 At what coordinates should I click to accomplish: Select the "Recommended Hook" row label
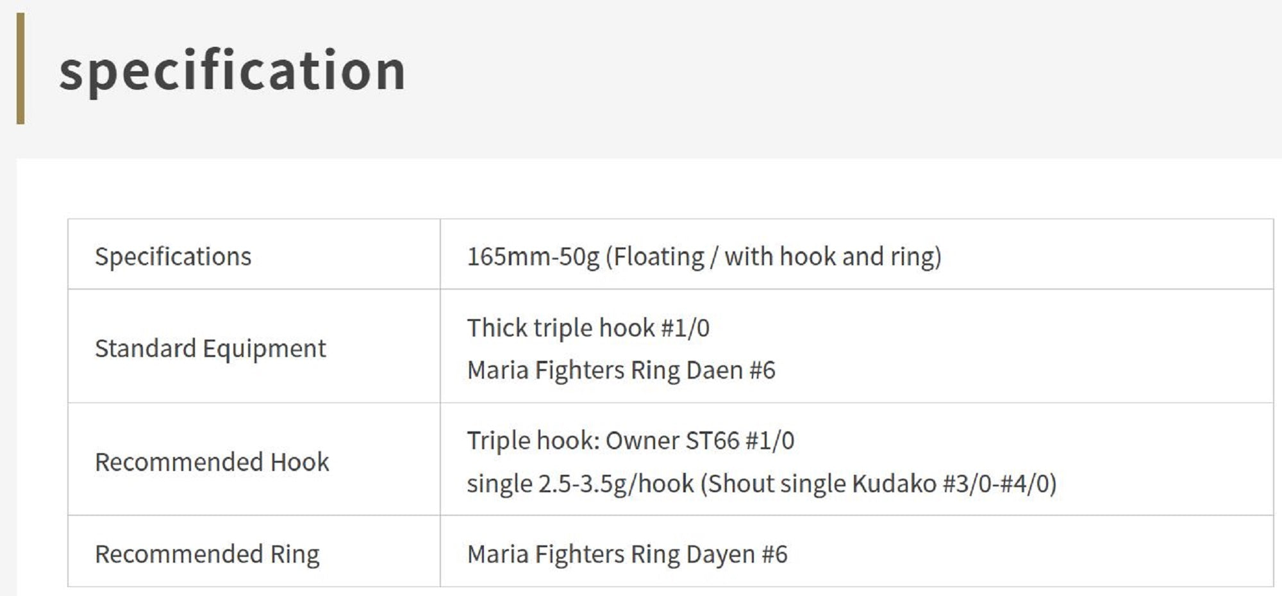tap(212, 462)
